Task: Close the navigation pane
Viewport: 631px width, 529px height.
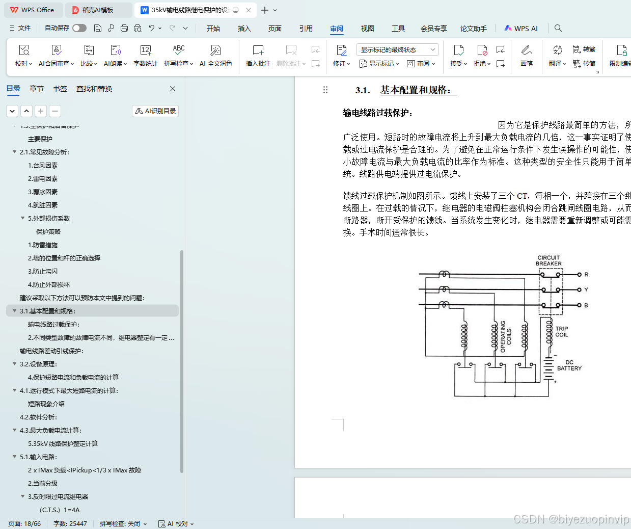Action: pos(173,89)
